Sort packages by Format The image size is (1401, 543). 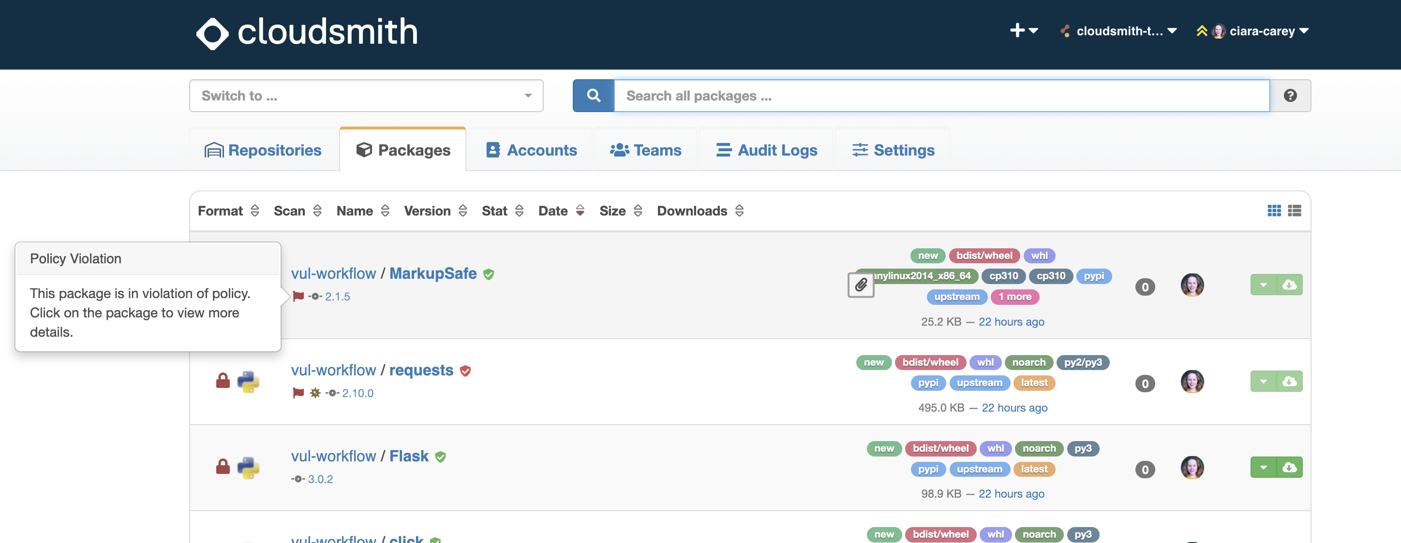[228, 211]
